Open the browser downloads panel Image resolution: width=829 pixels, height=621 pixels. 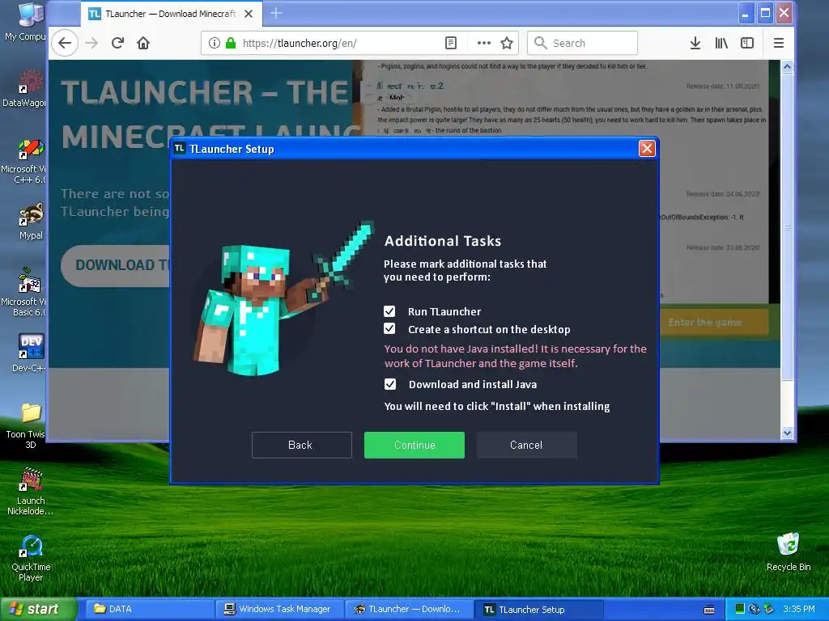click(x=695, y=43)
